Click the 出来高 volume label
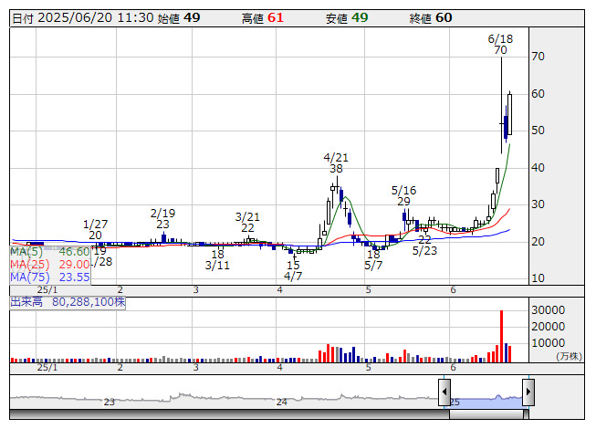The image size is (596, 429). click(x=25, y=300)
